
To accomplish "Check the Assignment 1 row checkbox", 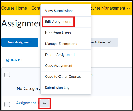I will tap(7, 104).
